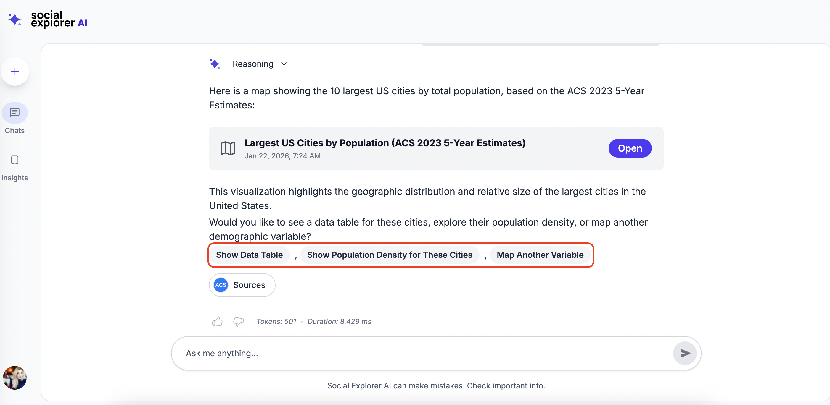Pick the Map Another Variable suggestion

pyautogui.click(x=540, y=255)
